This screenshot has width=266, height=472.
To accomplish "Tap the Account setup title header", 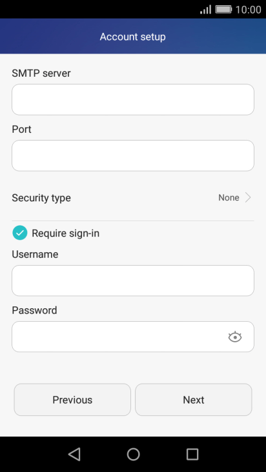I will click(133, 37).
